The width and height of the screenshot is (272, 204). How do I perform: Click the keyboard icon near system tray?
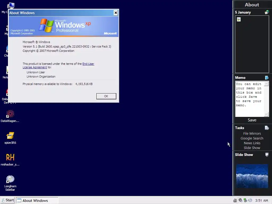(235, 201)
